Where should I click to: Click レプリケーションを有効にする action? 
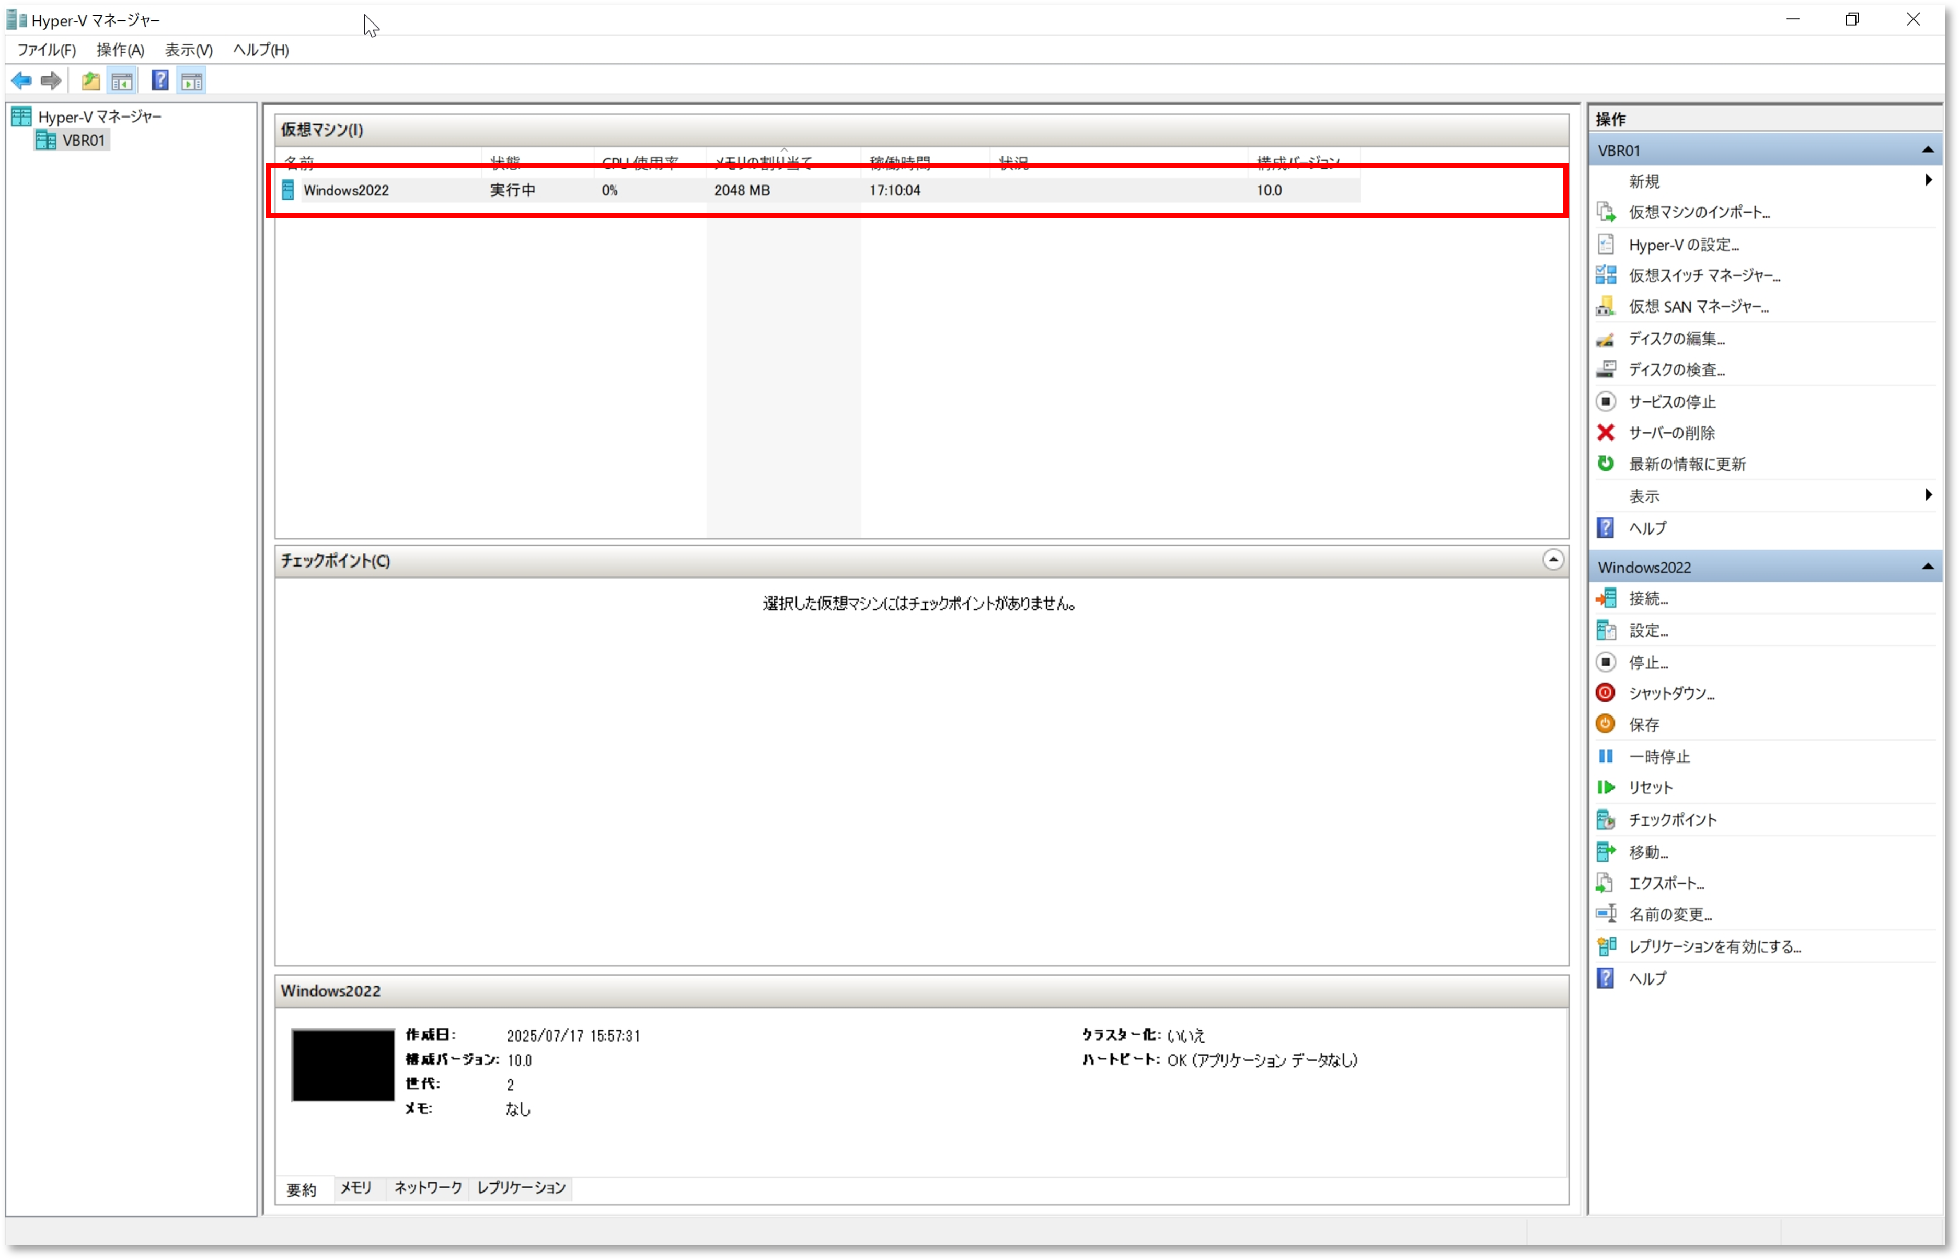[1714, 946]
